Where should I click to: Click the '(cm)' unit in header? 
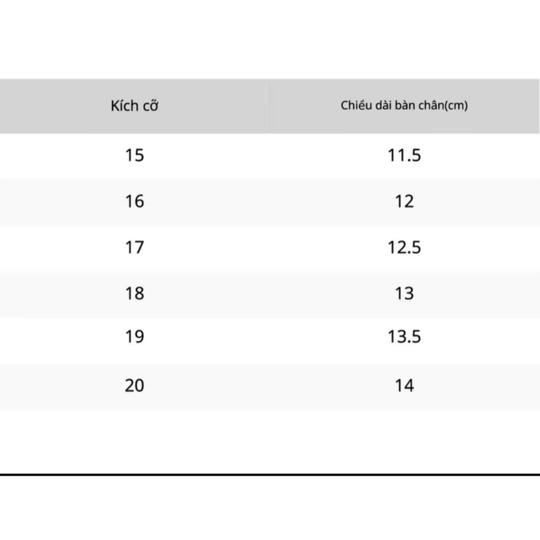click(x=456, y=105)
